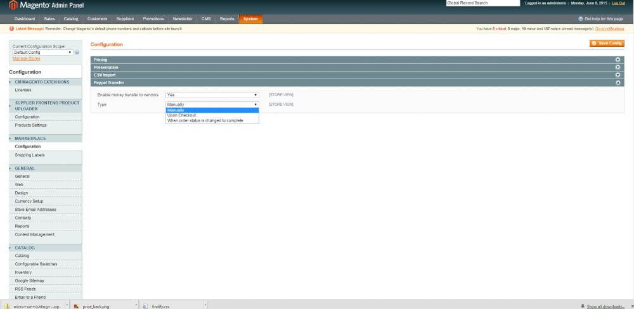
Task: Open the Promotions menu
Action: (x=153, y=19)
